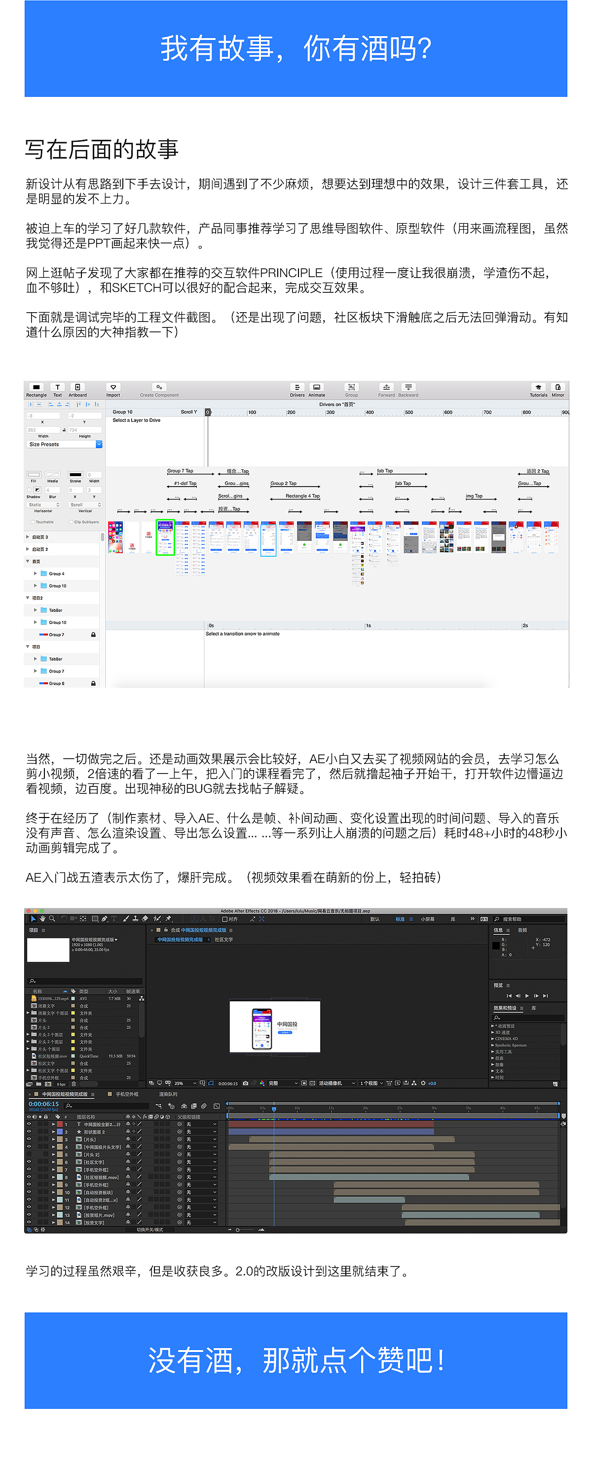
Task: Toggle the Touchable checkbox
Action: pyautogui.click(x=32, y=522)
